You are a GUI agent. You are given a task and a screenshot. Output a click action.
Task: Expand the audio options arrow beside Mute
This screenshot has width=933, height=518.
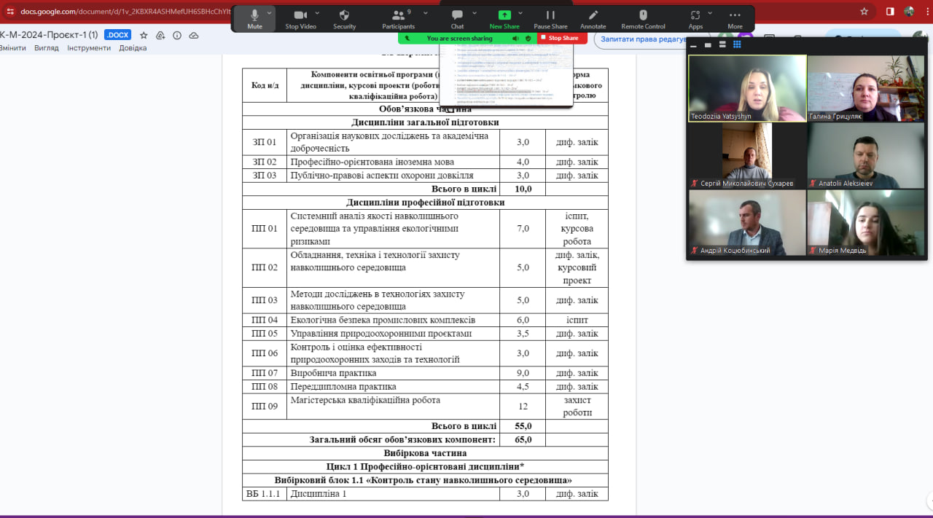[x=270, y=13]
